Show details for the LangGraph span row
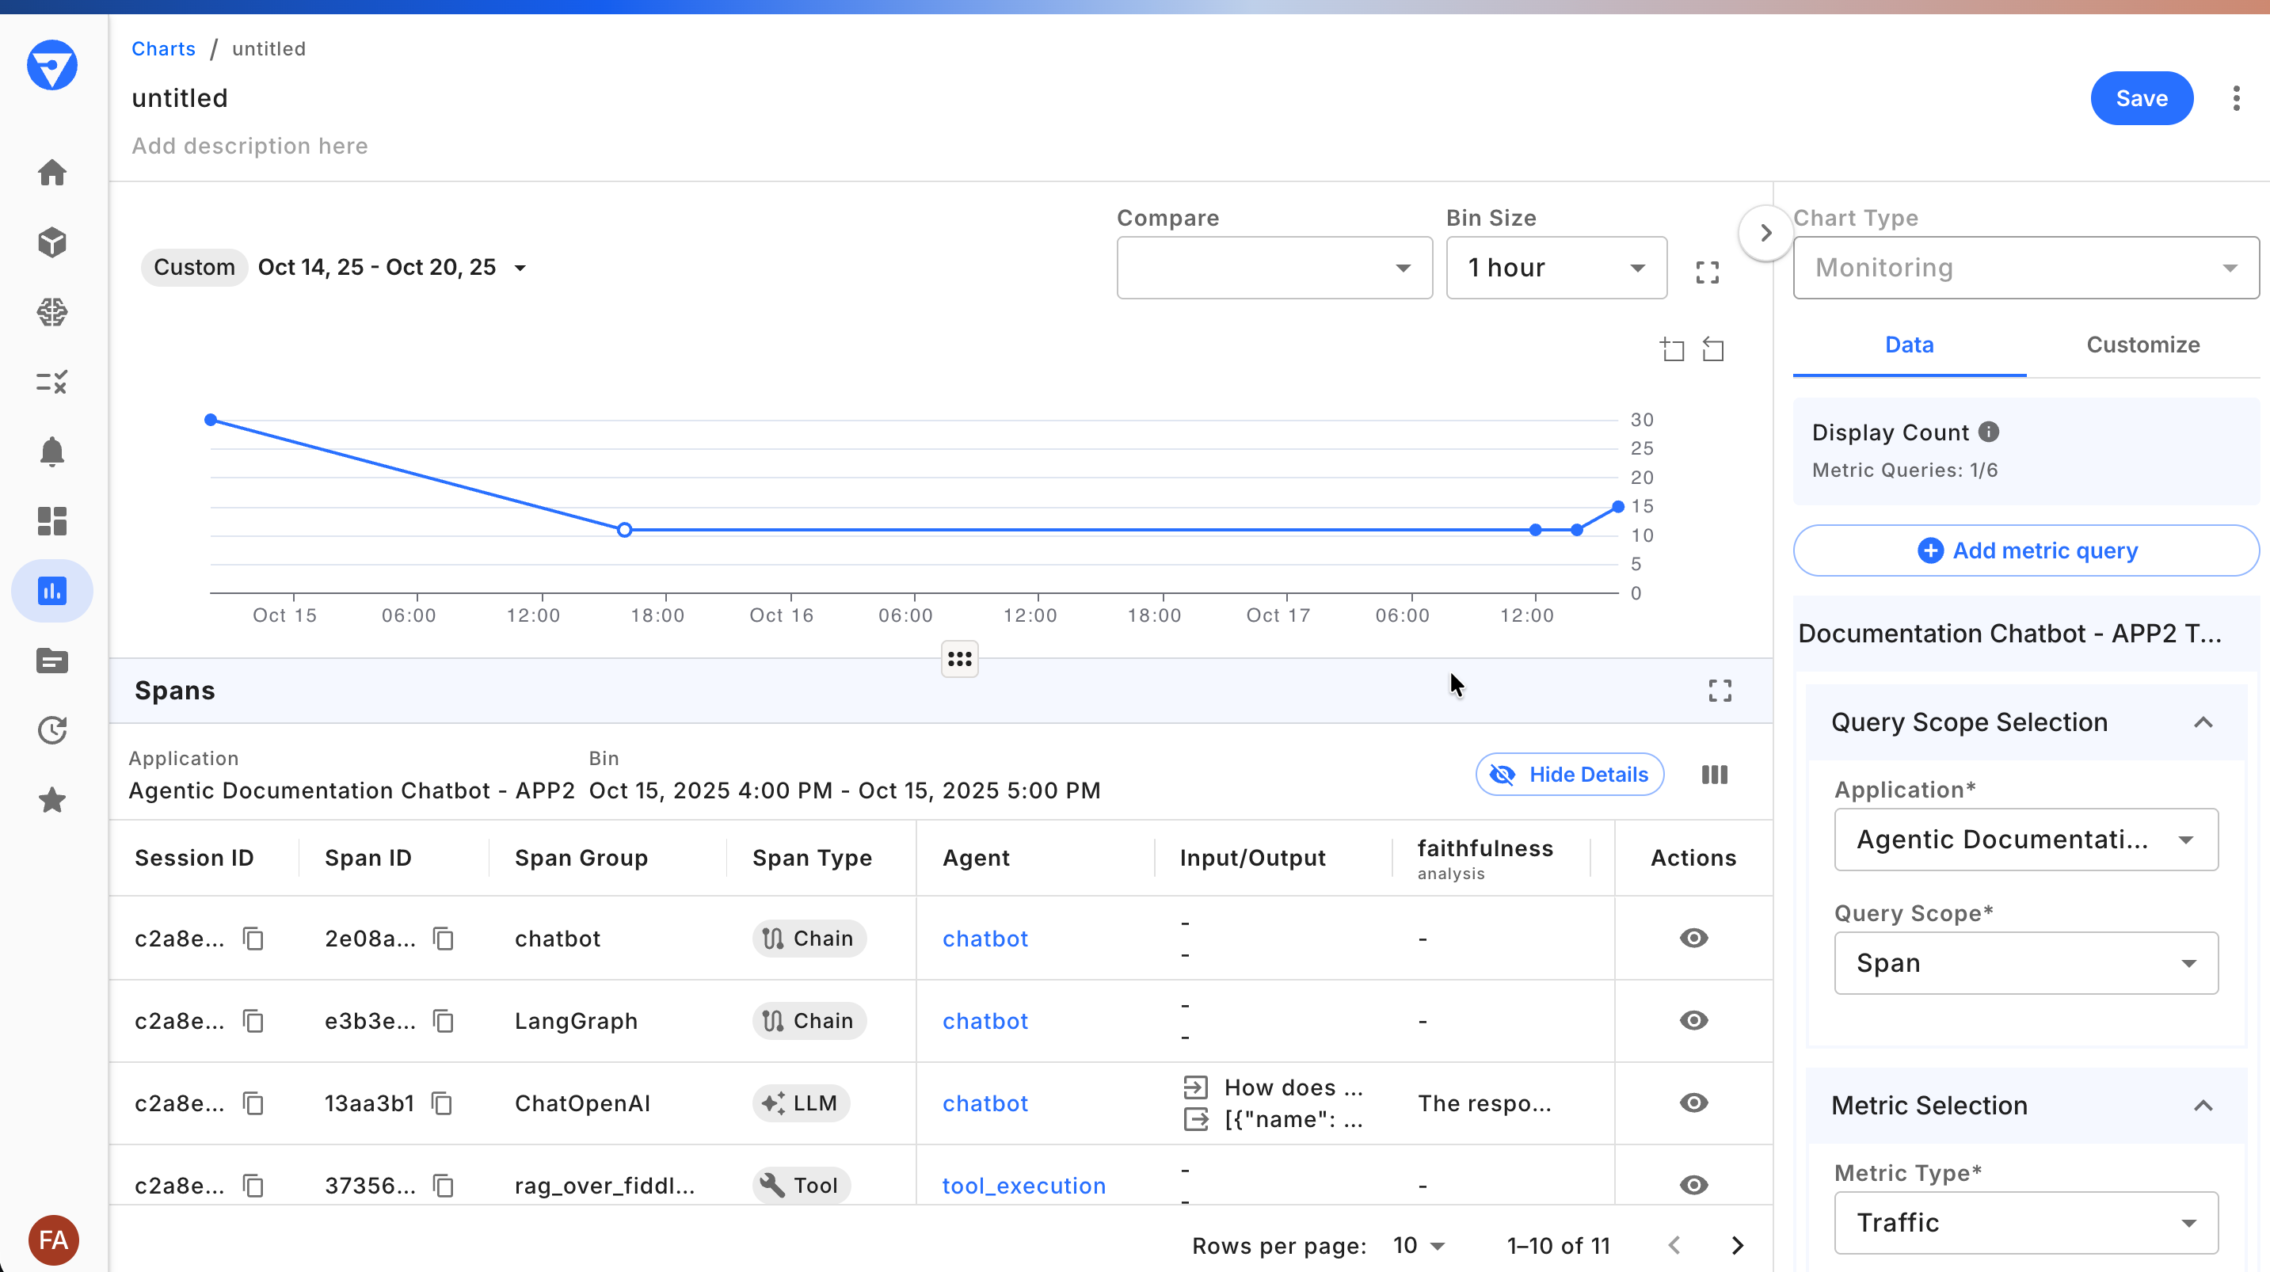Image resolution: width=2270 pixels, height=1272 pixels. click(x=1693, y=1021)
